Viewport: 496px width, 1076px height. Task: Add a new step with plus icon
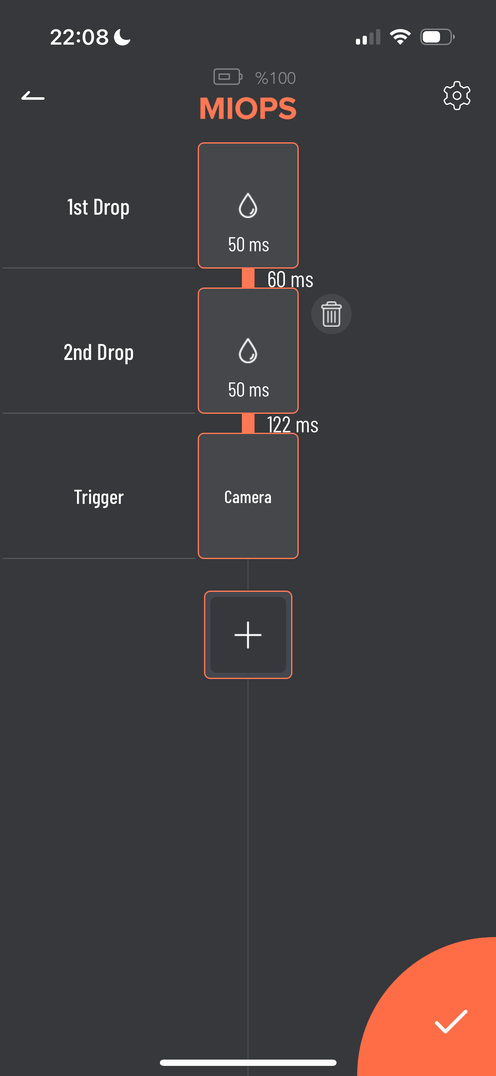click(248, 635)
